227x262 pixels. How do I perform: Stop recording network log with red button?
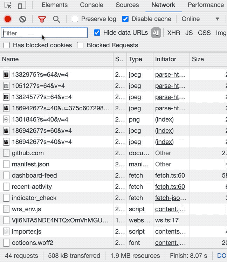click(x=8, y=19)
